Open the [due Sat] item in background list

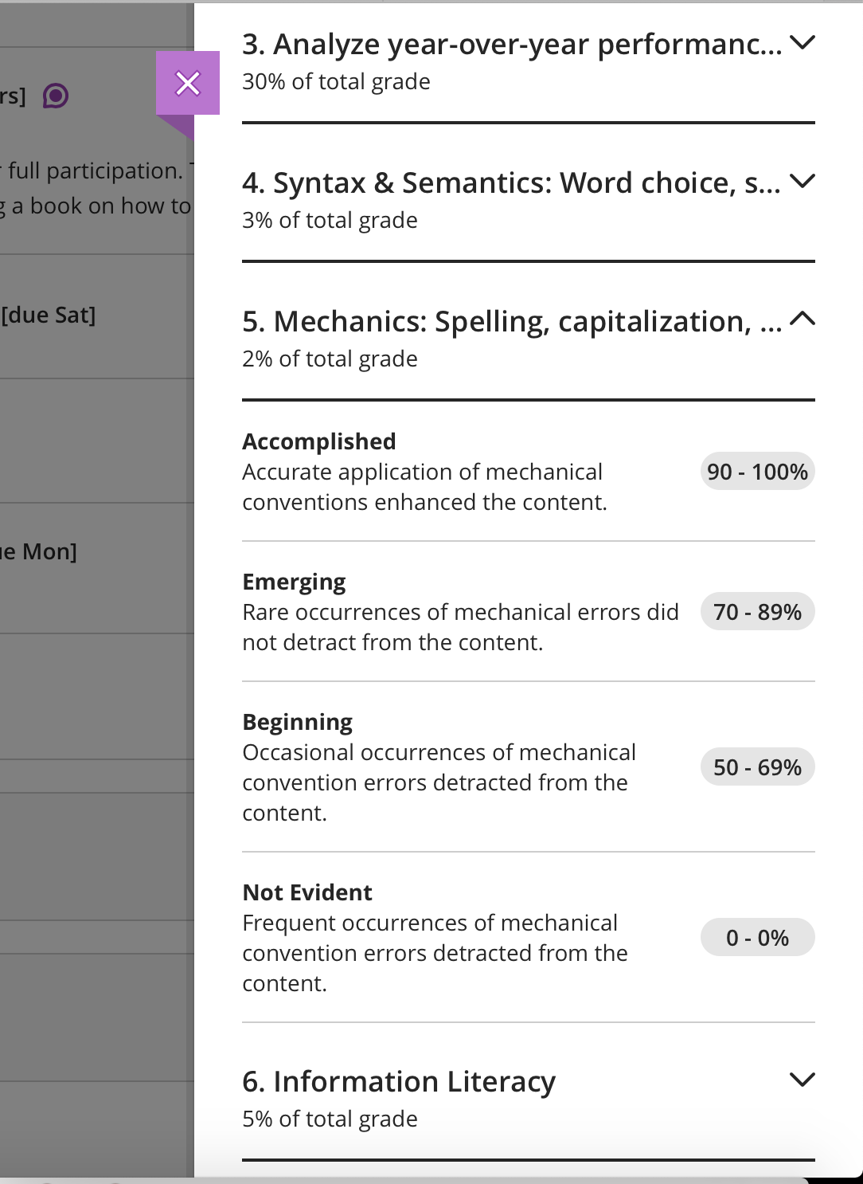click(x=48, y=316)
